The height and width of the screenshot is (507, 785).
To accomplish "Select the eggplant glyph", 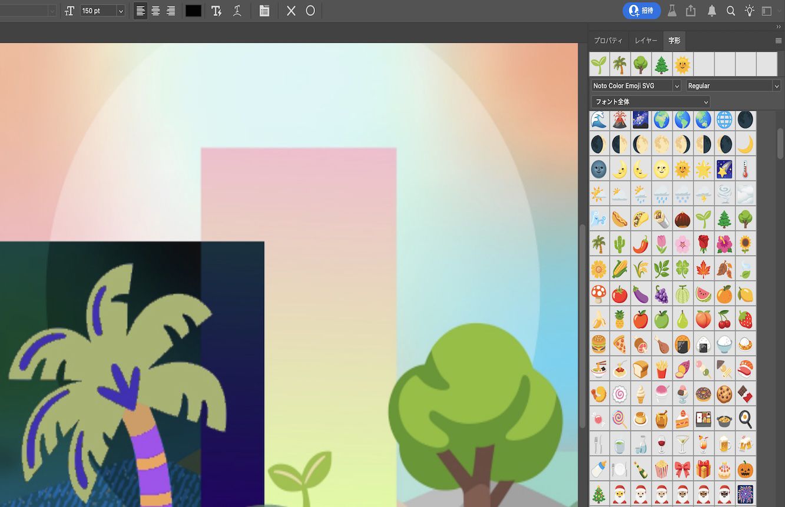I will tap(641, 294).
